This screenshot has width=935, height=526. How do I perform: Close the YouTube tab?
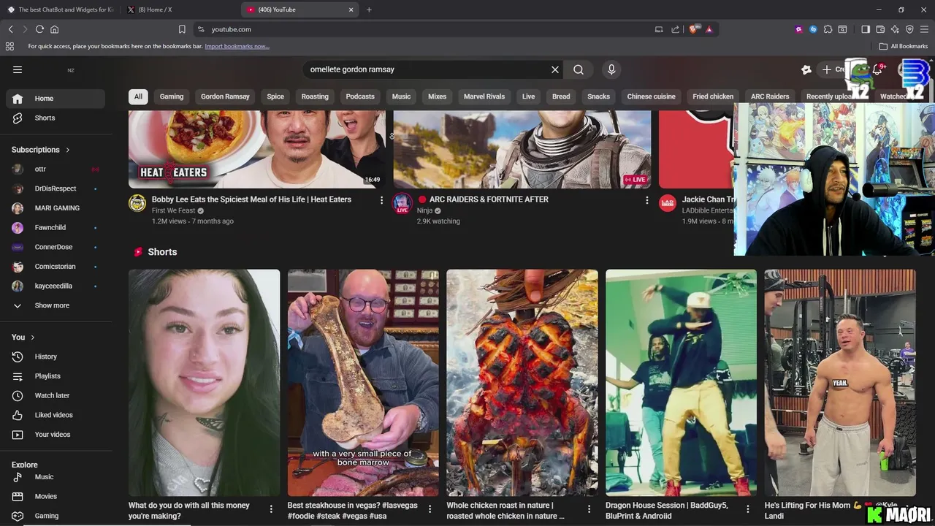point(351,9)
